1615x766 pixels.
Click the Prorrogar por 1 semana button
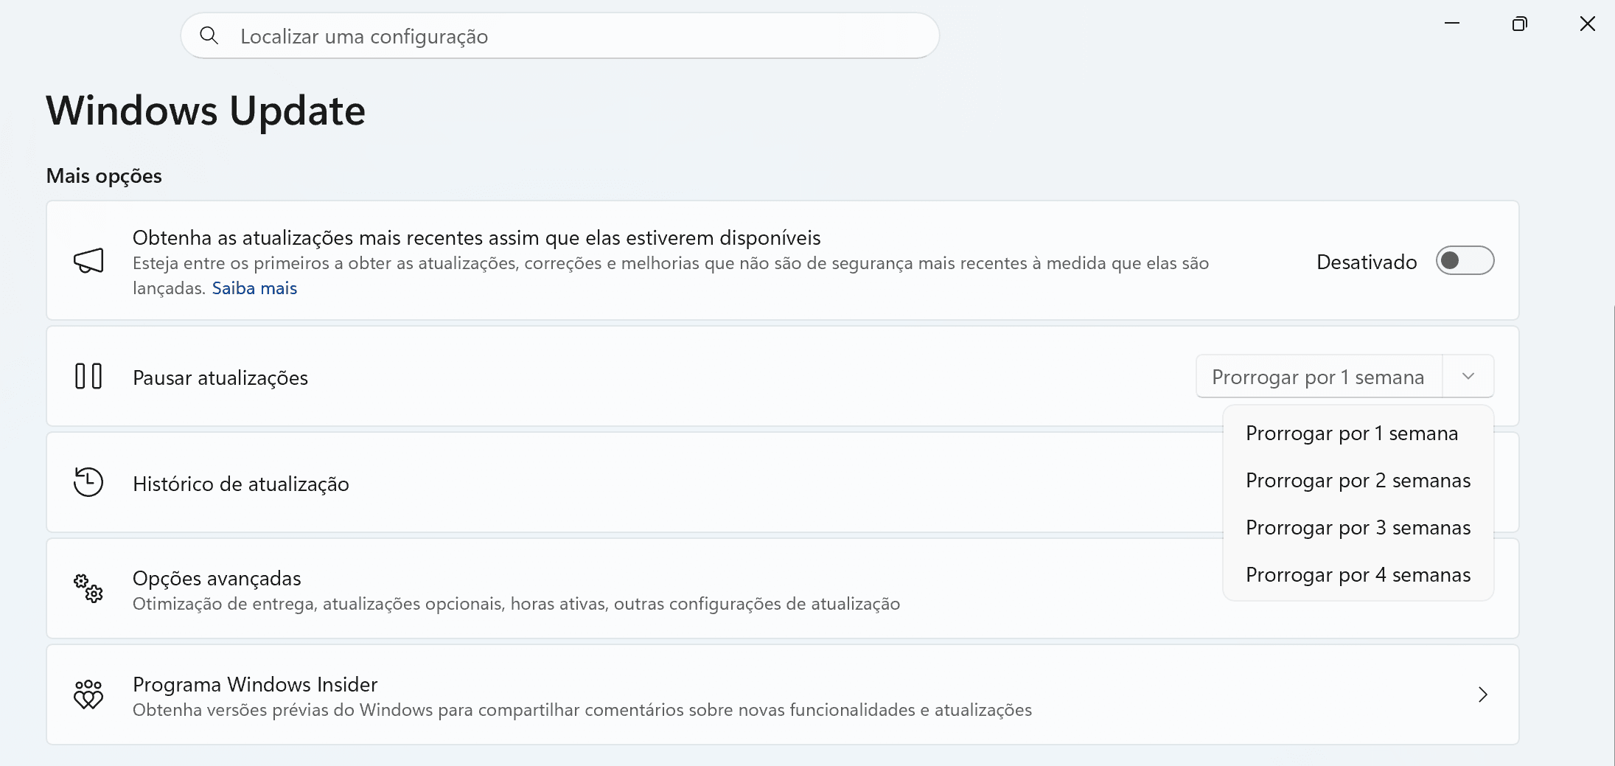click(1318, 377)
